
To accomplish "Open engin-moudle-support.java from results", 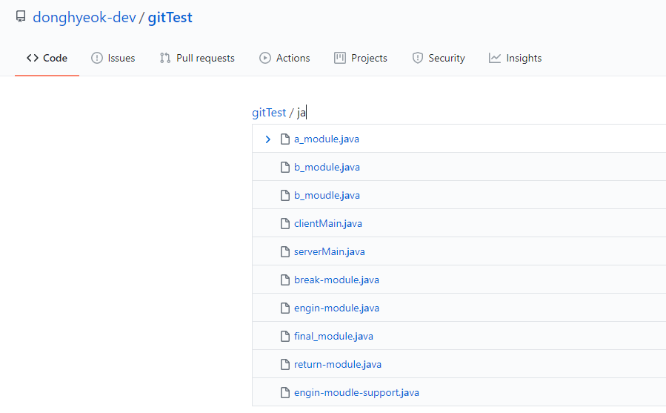I will coord(356,392).
